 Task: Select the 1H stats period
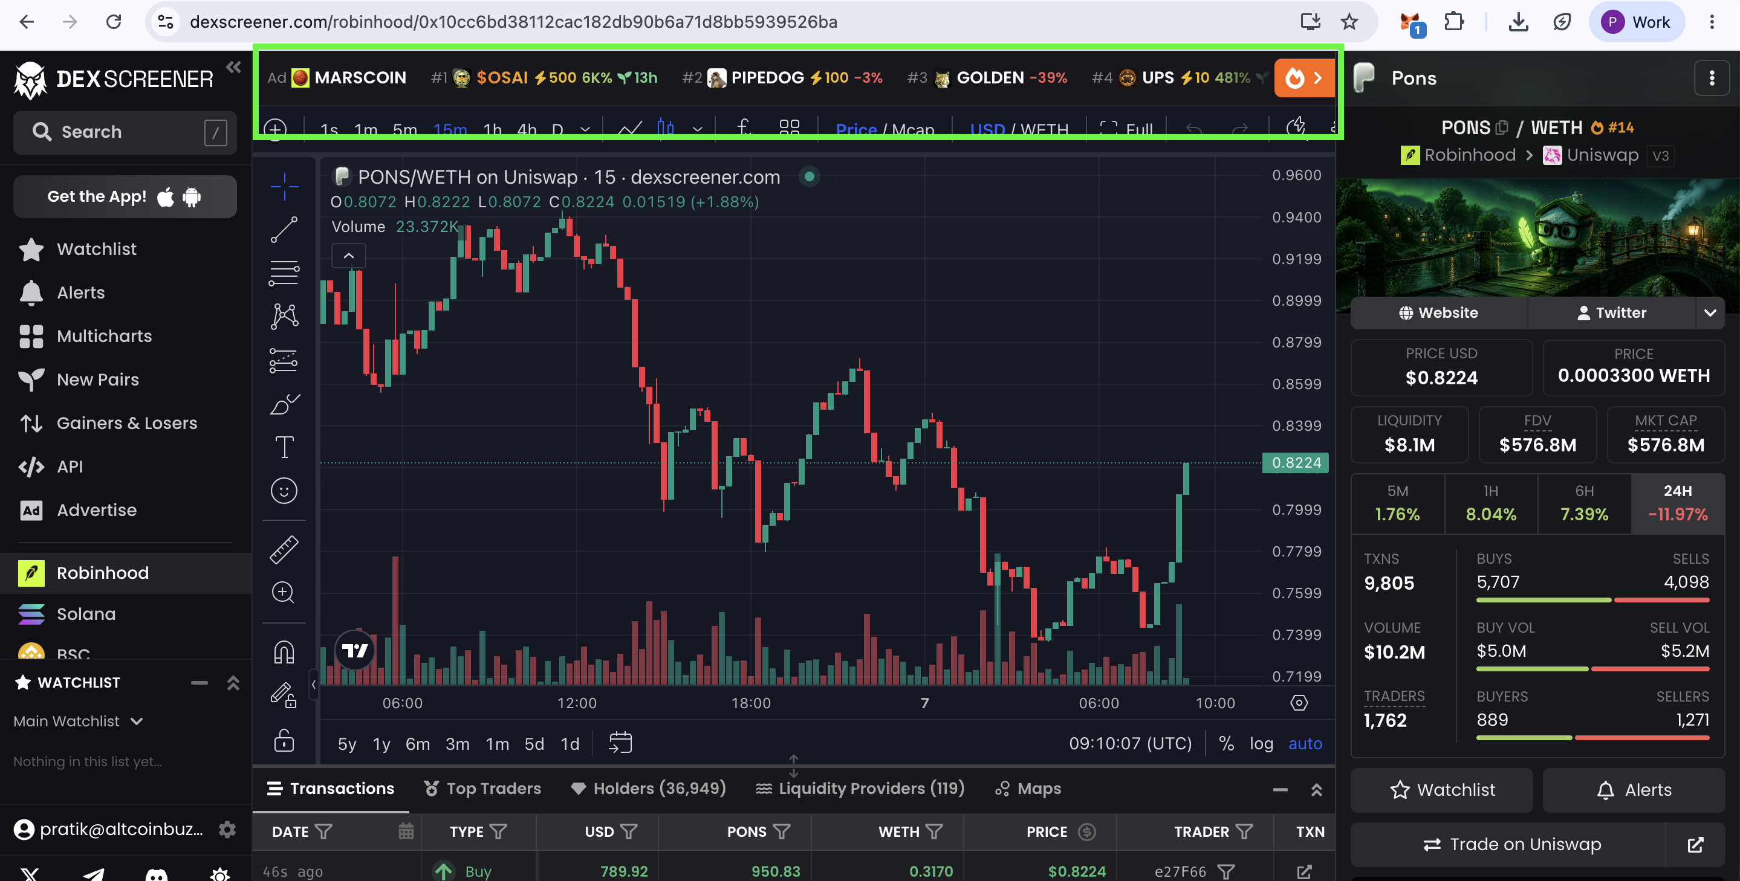(x=1491, y=503)
